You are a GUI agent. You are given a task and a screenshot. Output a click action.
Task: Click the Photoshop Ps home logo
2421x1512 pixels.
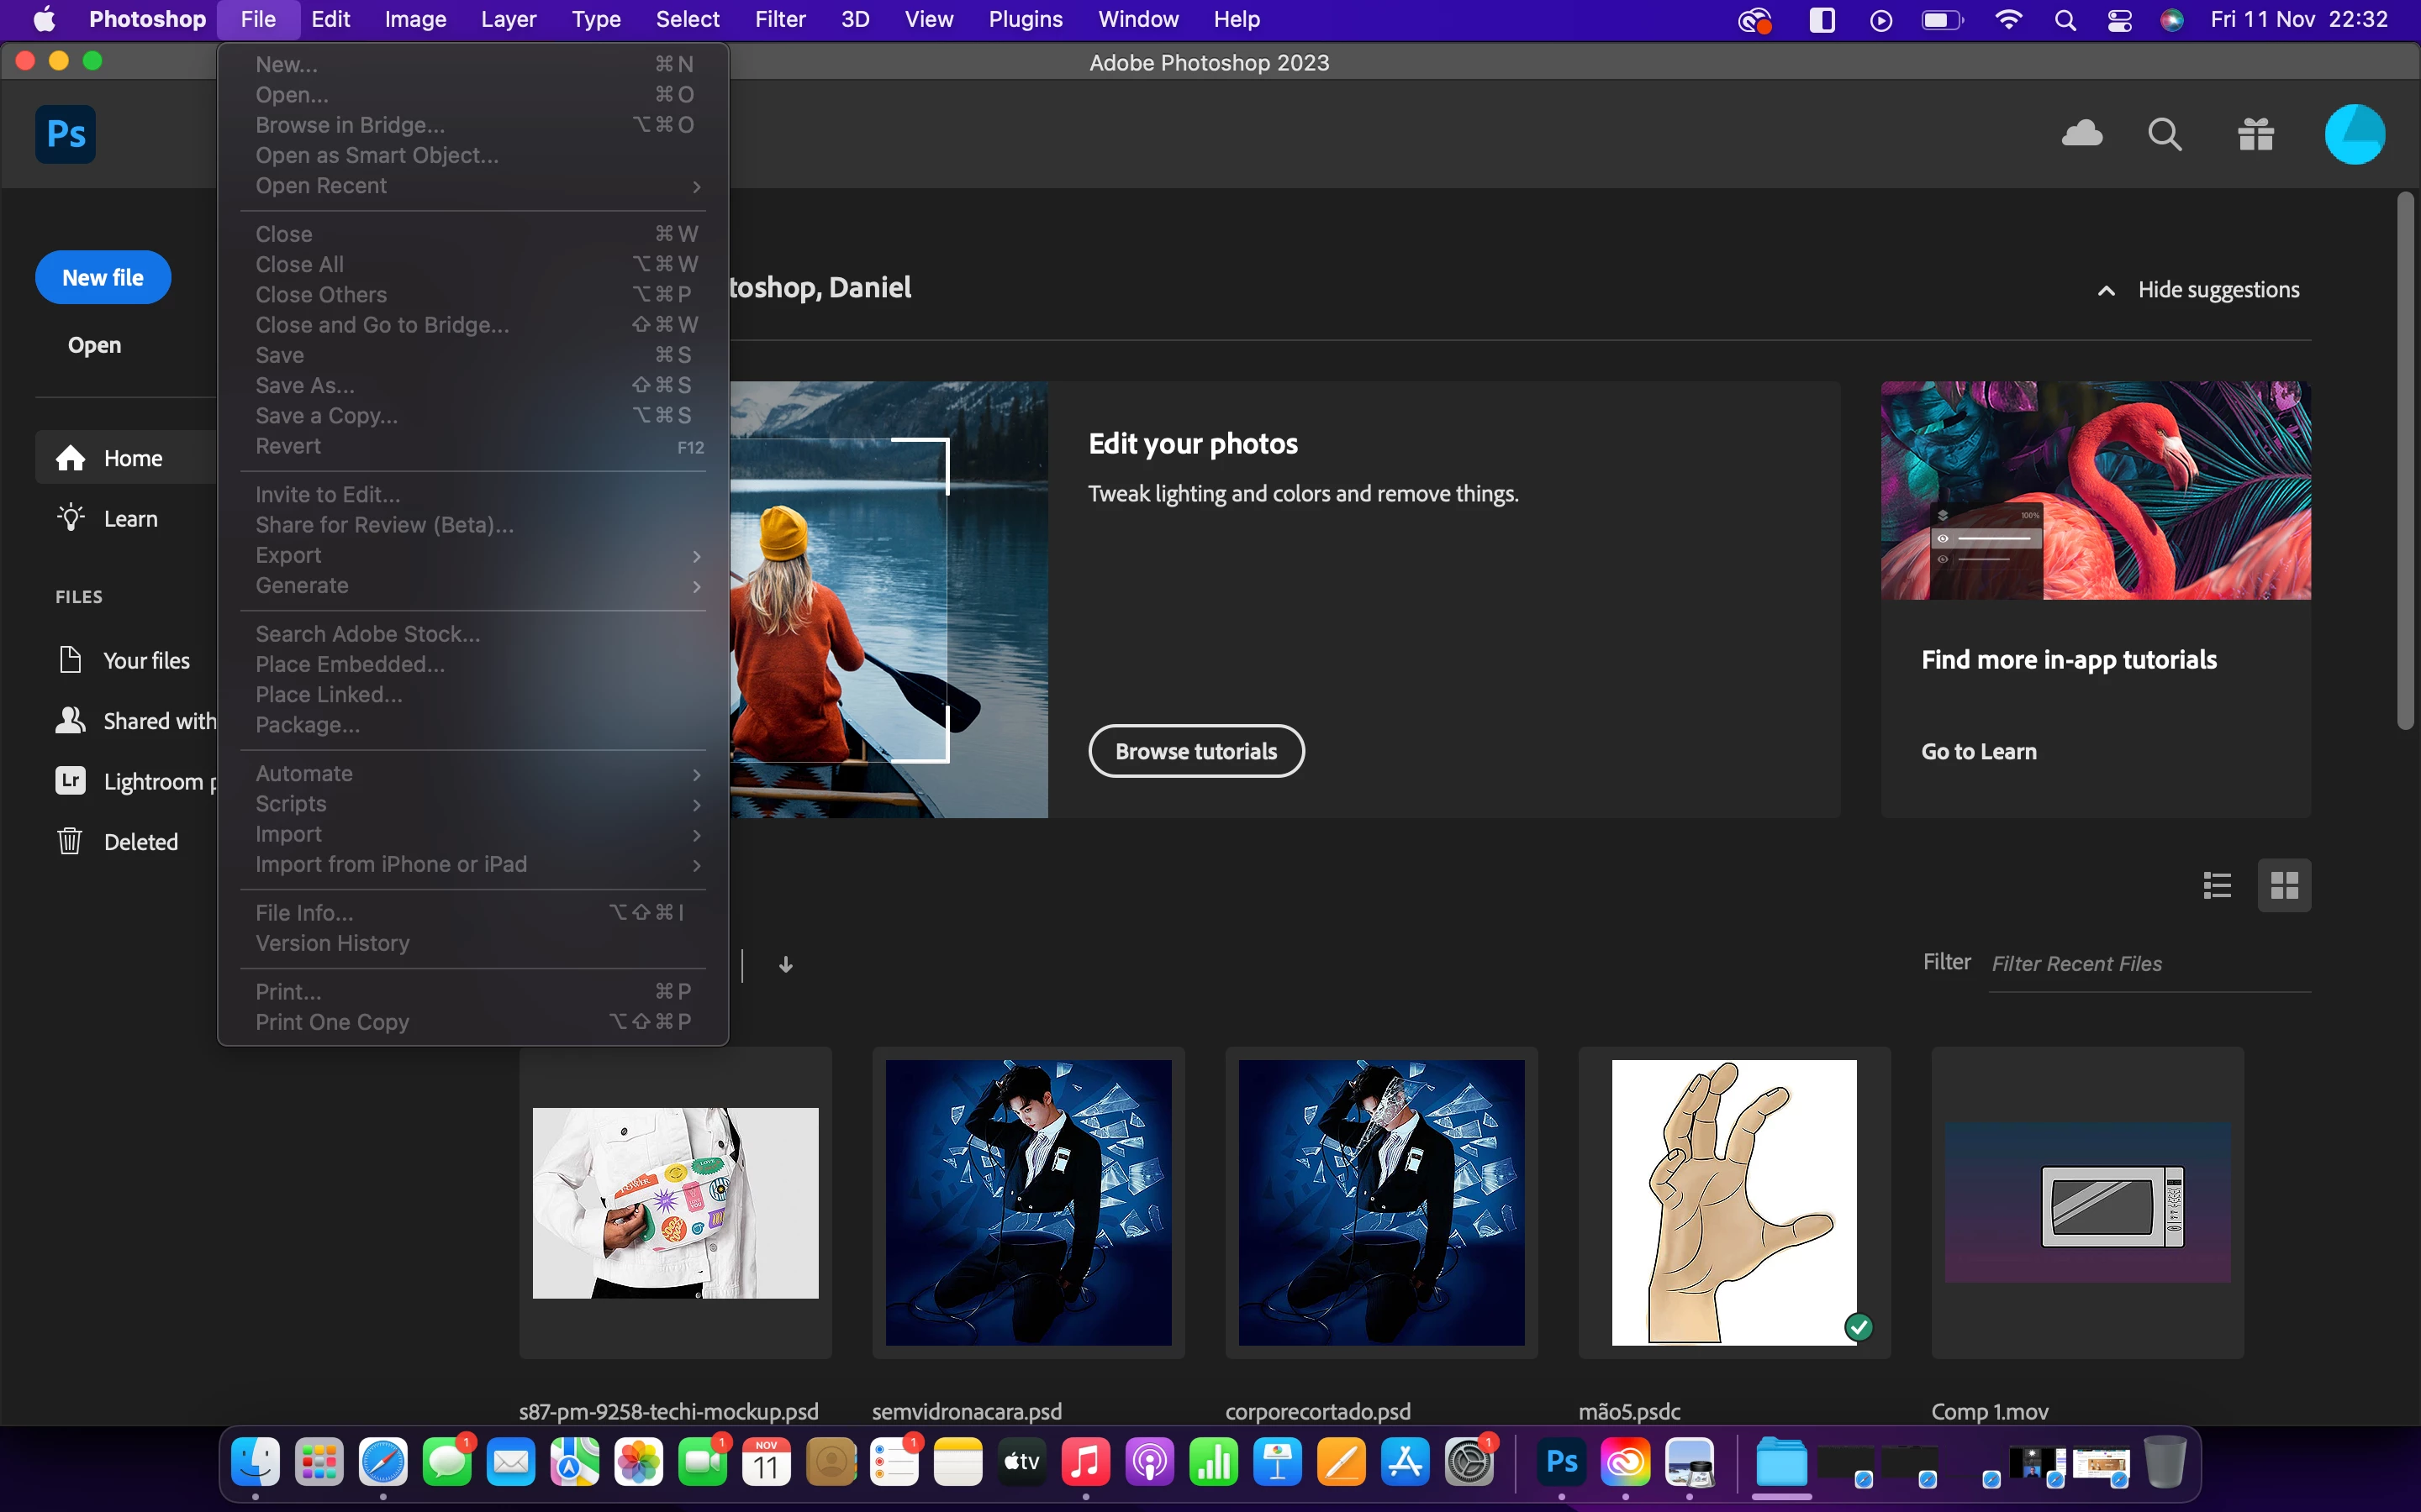tap(65, 134)
